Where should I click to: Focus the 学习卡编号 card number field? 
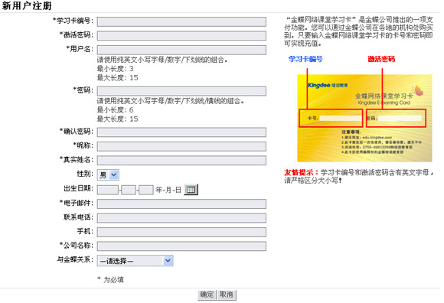pos(181,21)
